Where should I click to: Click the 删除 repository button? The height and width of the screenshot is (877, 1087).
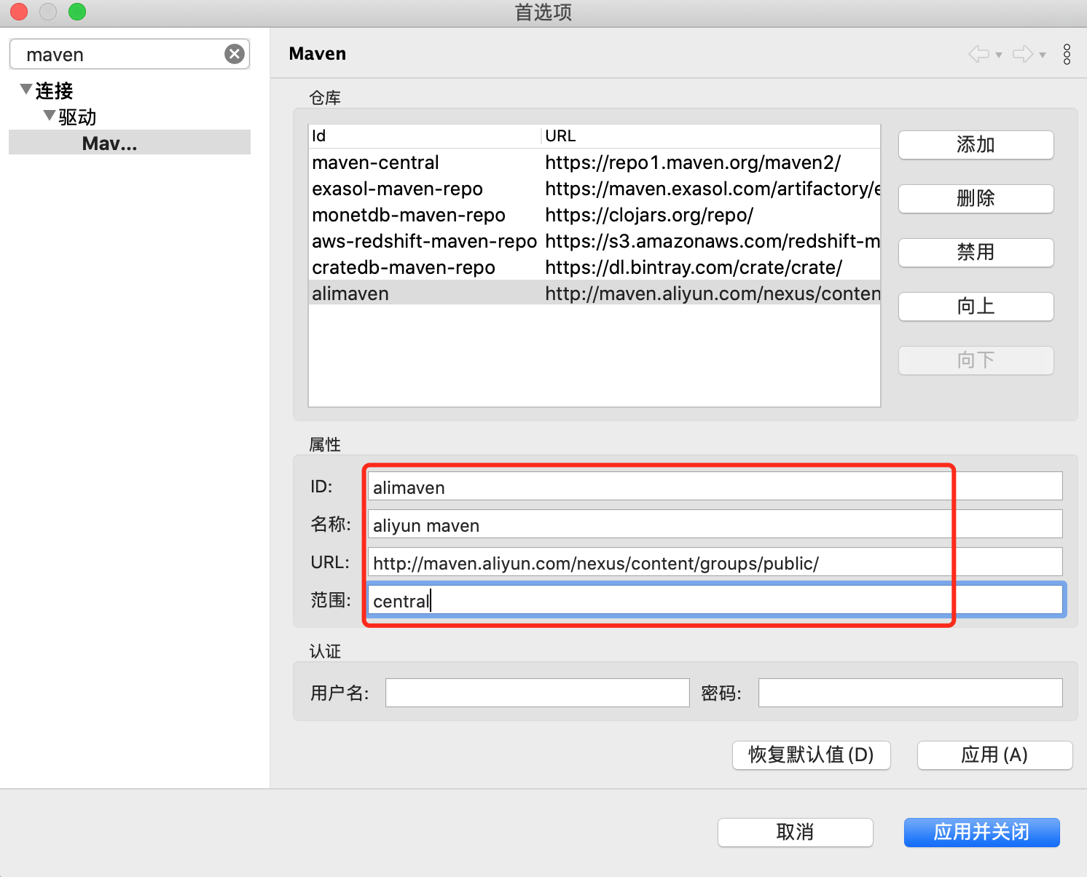[x=976, y=199]
